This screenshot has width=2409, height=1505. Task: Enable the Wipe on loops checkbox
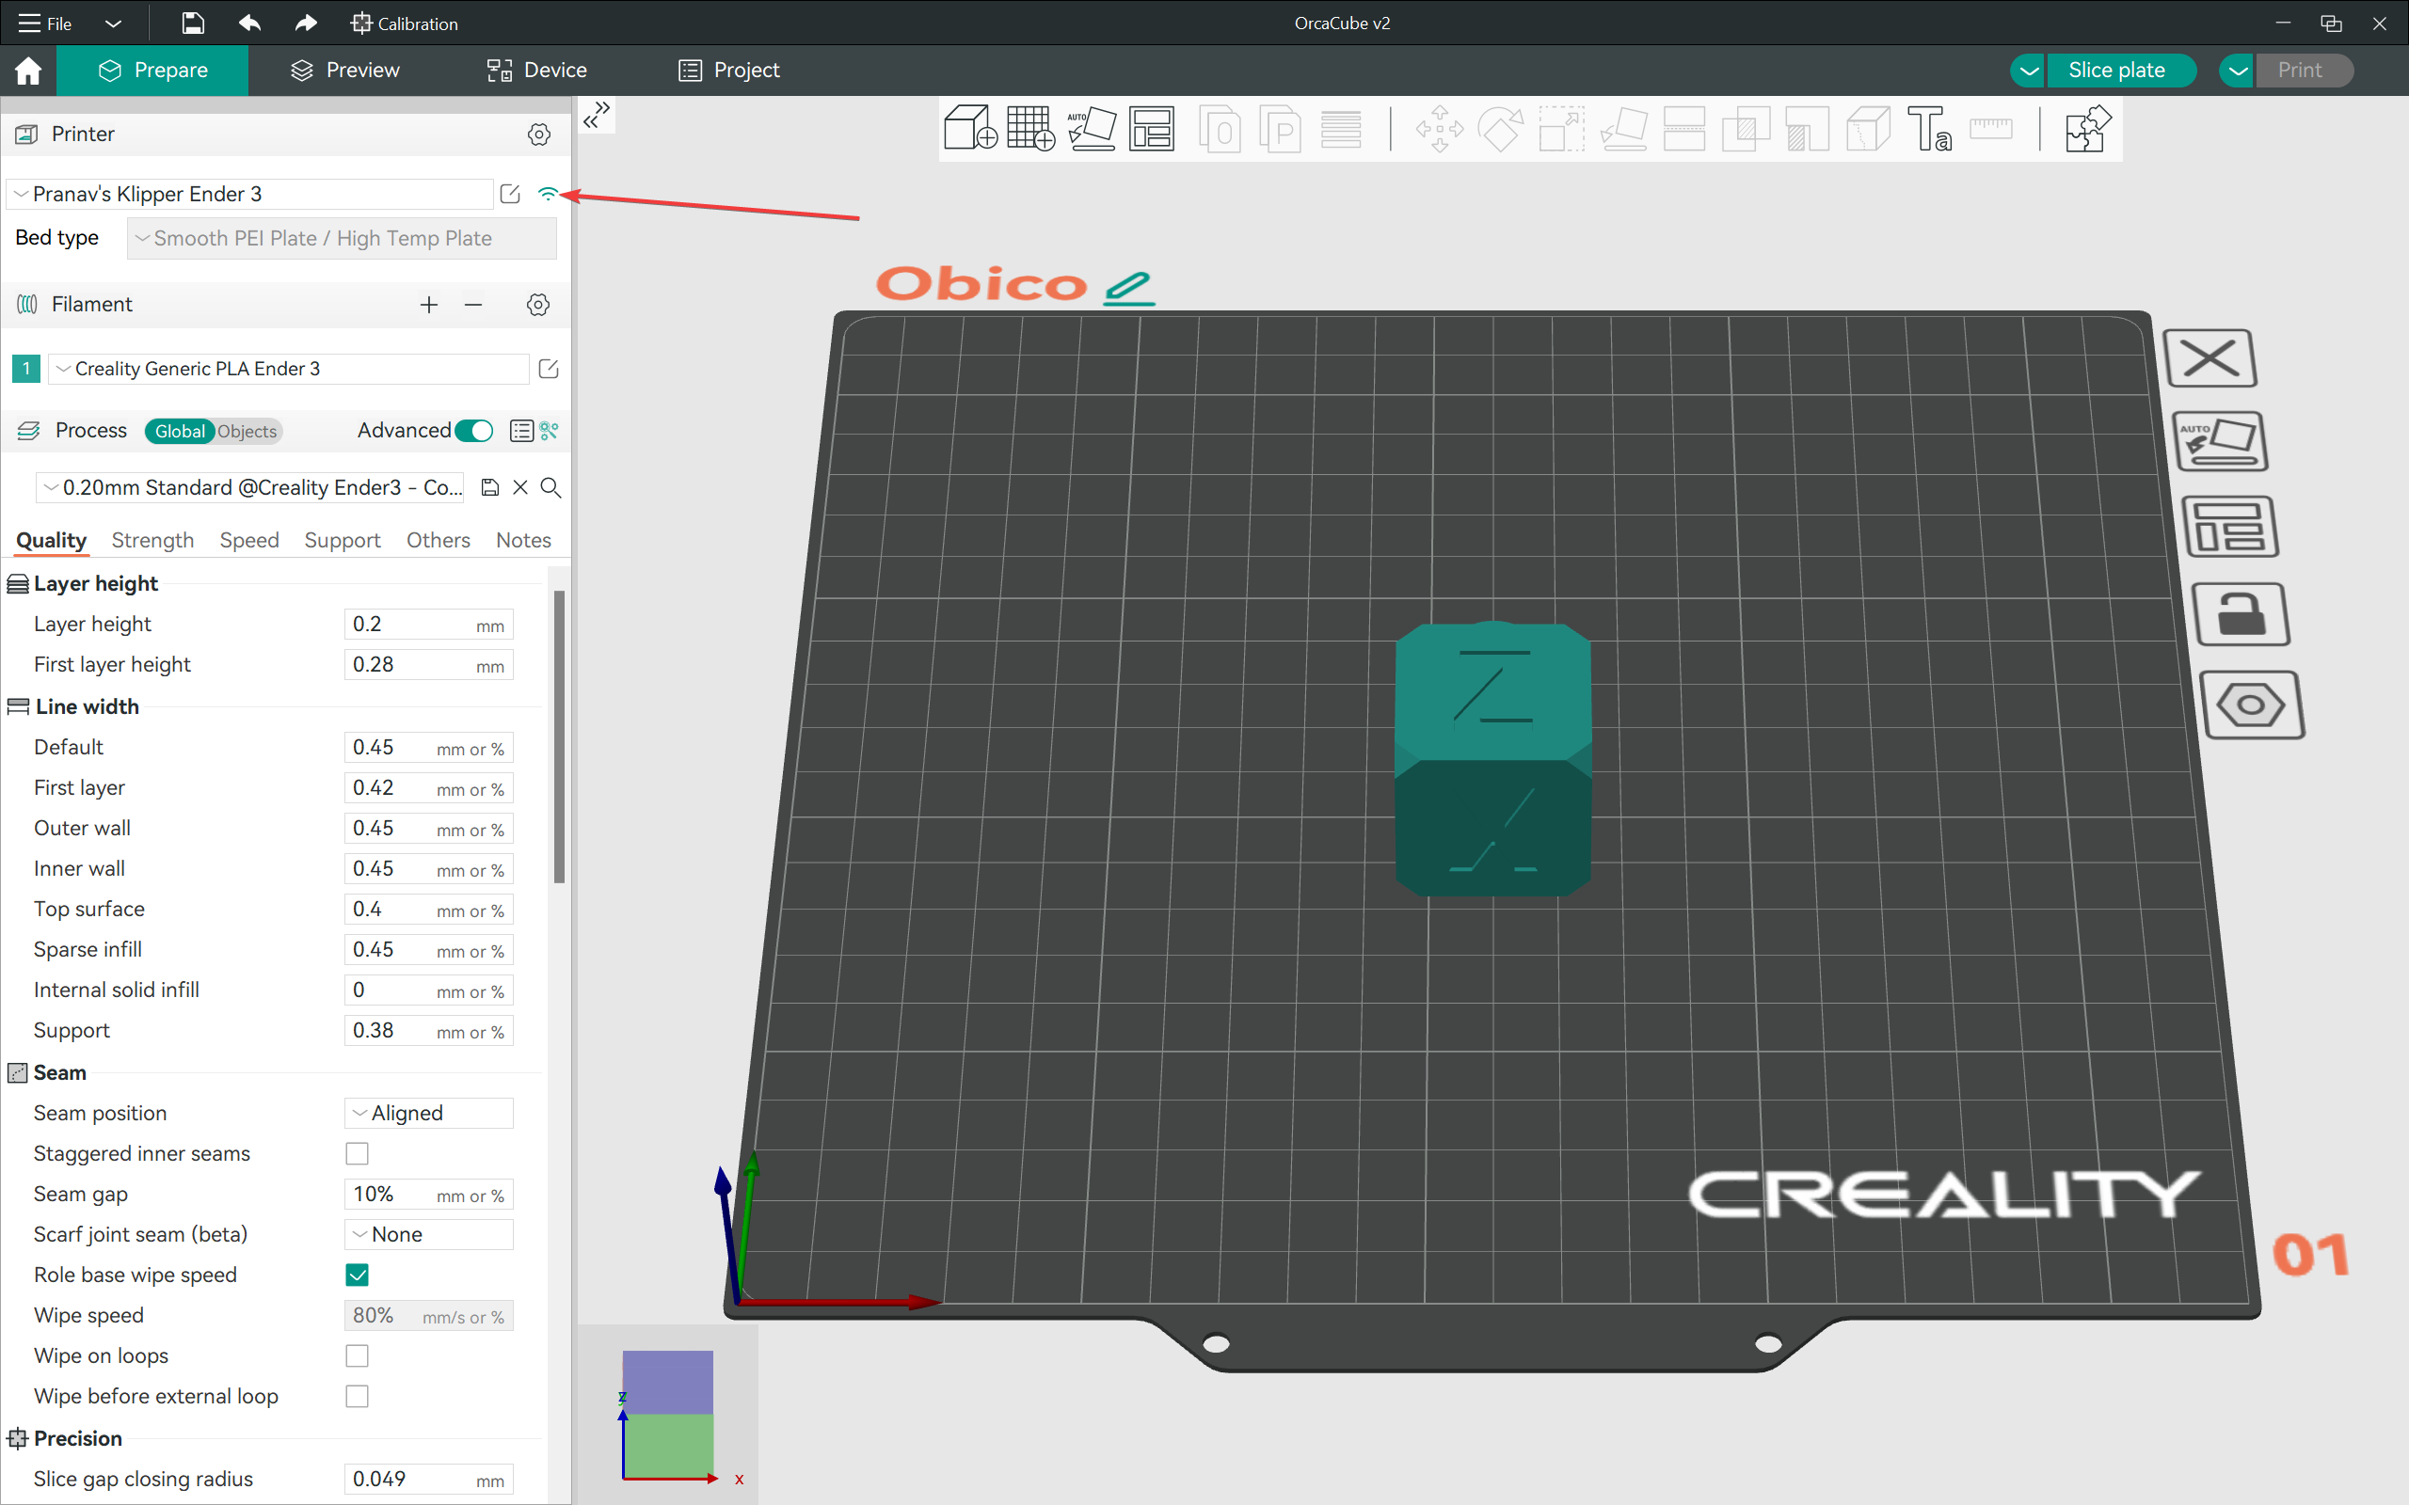click(x=359, y=1355)
